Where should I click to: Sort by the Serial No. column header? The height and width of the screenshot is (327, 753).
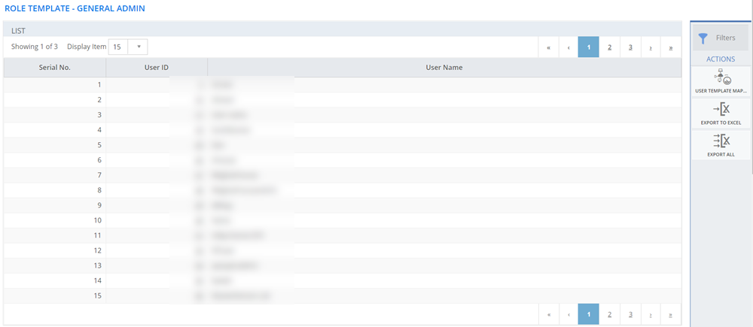click(54, 68)
